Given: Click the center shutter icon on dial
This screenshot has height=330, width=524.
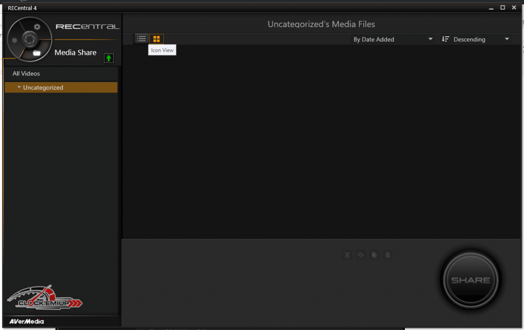Looking at the screenshot, I should [x=28, y=39].
